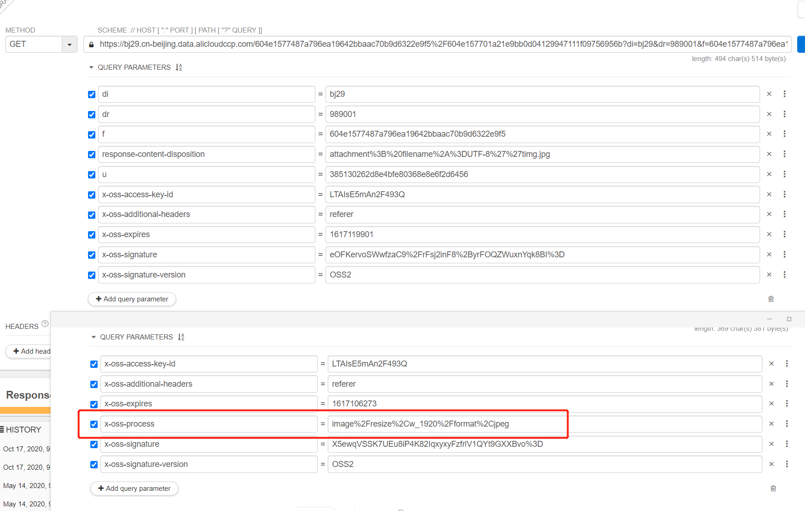805x511 pixels.
Task: Collapse QUERY PARAMETERS in the lower panel
Action: [94, 337]
